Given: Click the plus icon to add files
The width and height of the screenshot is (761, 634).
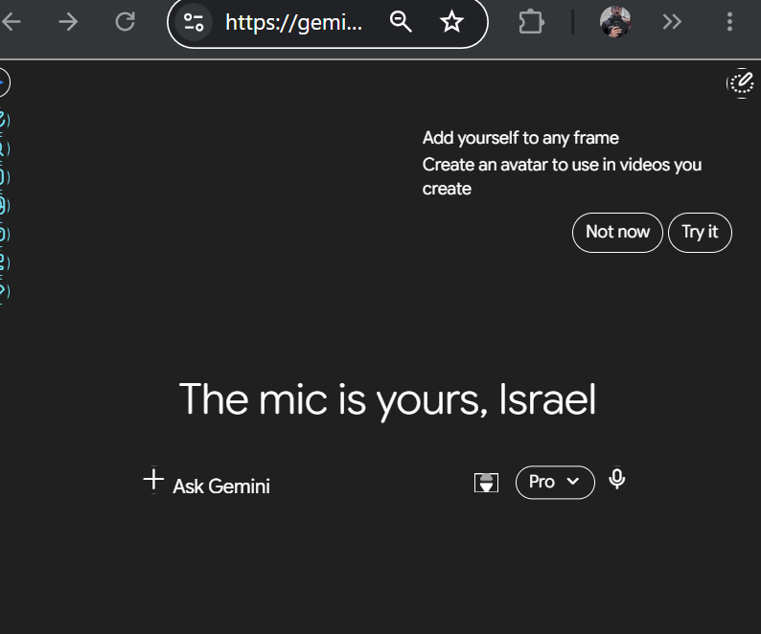Looking at the screenshot, I should point(153,480).
